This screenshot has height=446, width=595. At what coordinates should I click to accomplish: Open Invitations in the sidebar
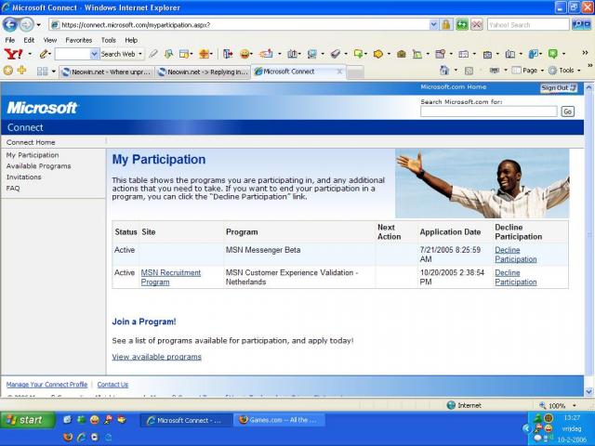(23, 177)
